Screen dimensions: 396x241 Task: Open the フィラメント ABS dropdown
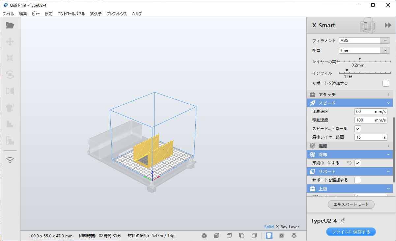click(385, 40)
